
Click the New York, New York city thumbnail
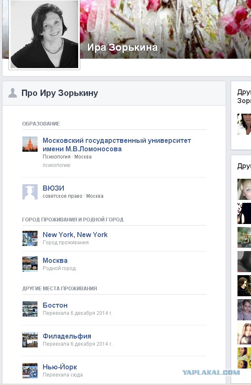tap(30, 238)
